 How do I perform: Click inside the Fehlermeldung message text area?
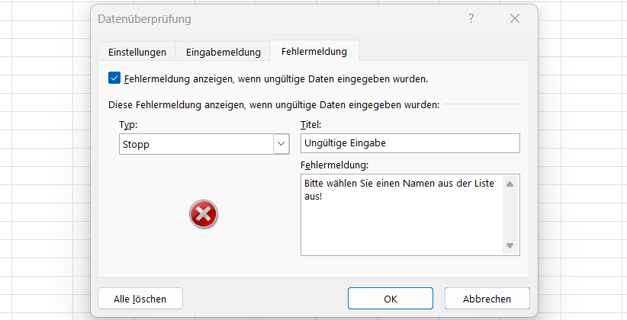[x=402, y=215]
